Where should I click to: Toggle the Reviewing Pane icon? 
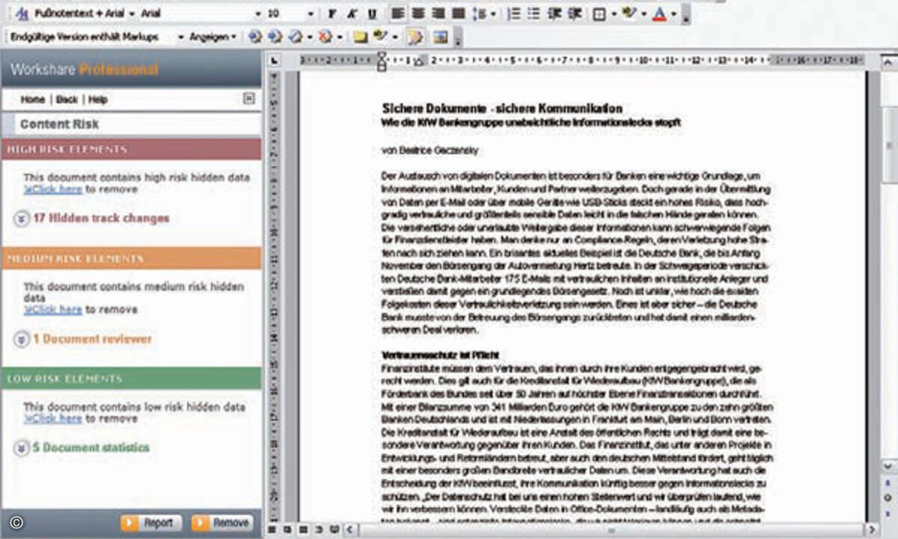click(441, 36)
